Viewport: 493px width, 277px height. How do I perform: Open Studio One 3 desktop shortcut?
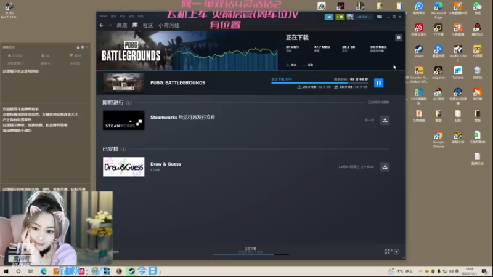pos(458,53)
